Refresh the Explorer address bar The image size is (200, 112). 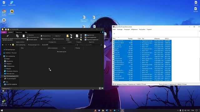(x=77, y=45)
